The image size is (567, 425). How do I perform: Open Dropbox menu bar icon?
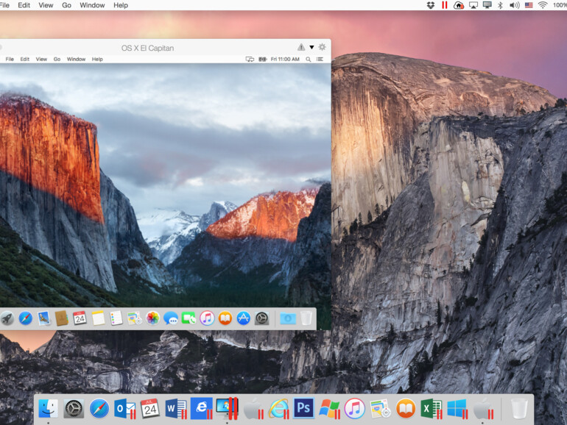[x=431, y=5]
